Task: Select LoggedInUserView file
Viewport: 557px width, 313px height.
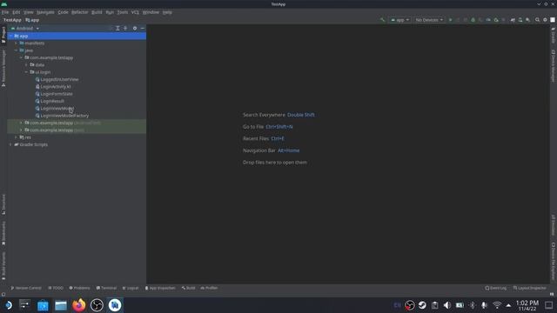Action: pyautogui.click(x=59, y=79)
